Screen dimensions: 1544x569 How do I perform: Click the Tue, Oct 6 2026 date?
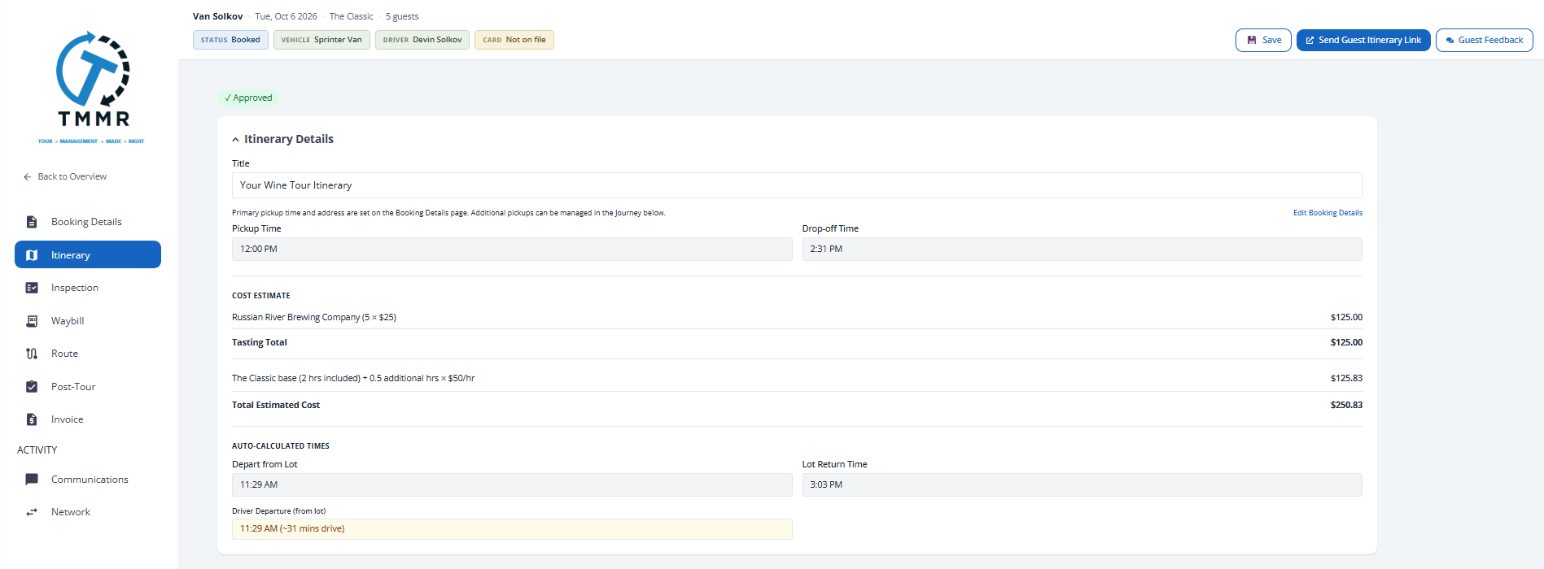[286, 16]
